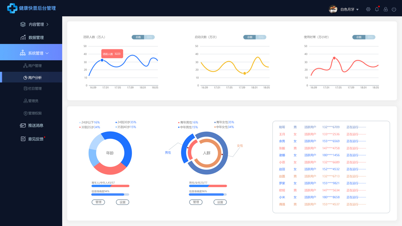Screen dimensions: 402x226
Task: Select 总数 for 活跃人数 chart
Action: [138, 37]
